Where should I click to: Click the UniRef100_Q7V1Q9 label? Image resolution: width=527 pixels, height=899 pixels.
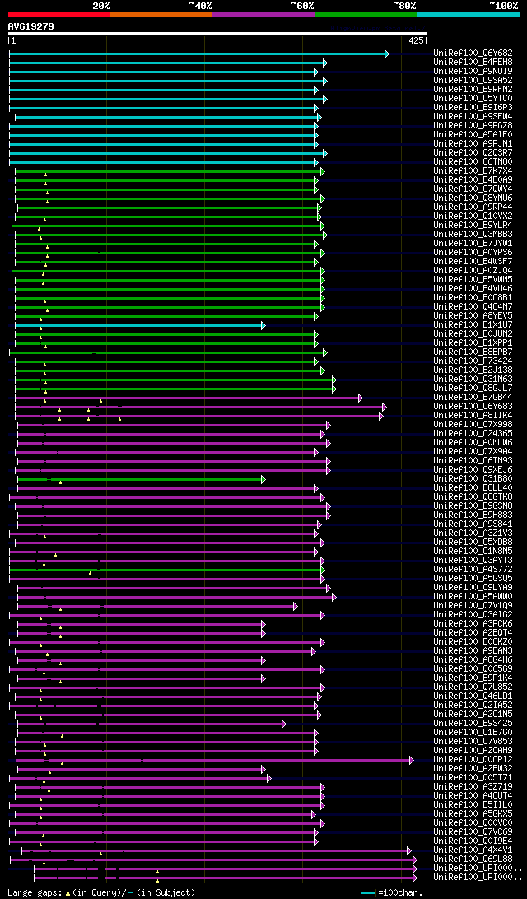[x=473, y=605]
